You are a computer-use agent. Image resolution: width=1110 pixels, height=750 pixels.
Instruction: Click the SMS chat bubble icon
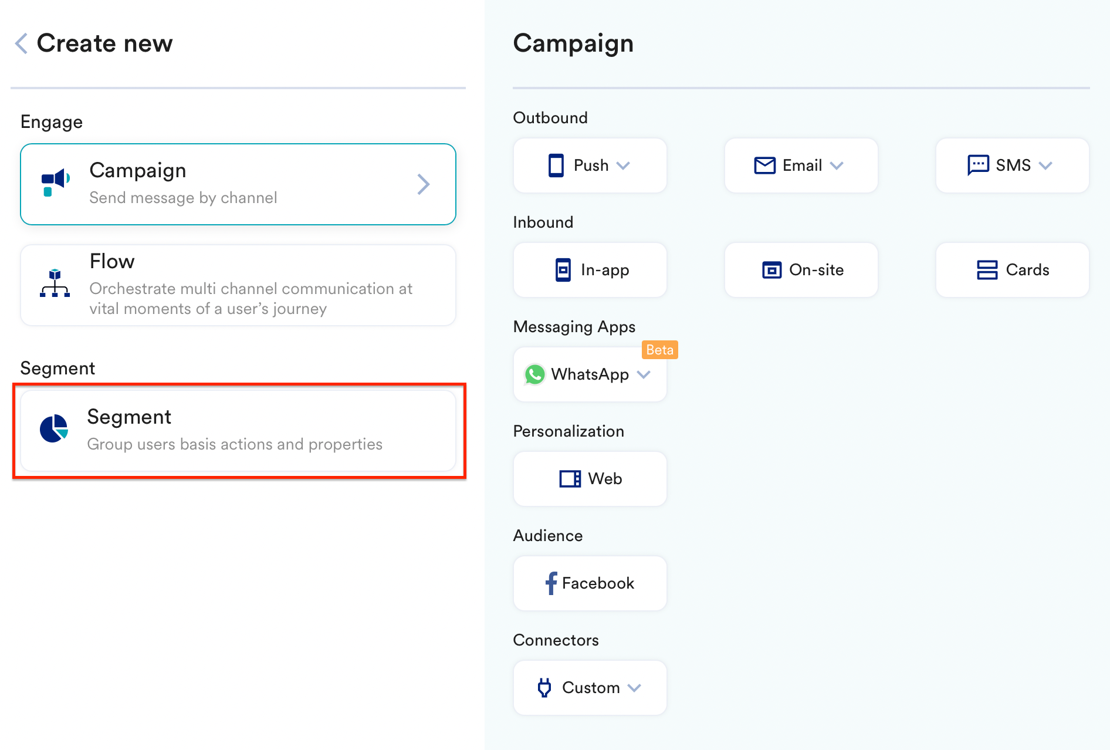click(978, 165)
